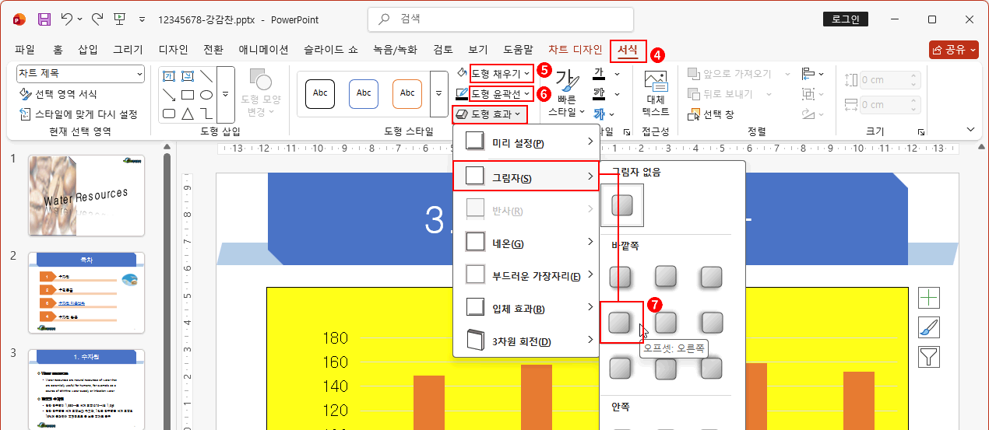Choose the 그림자 없음 no-shadow preset

(622, 205)
